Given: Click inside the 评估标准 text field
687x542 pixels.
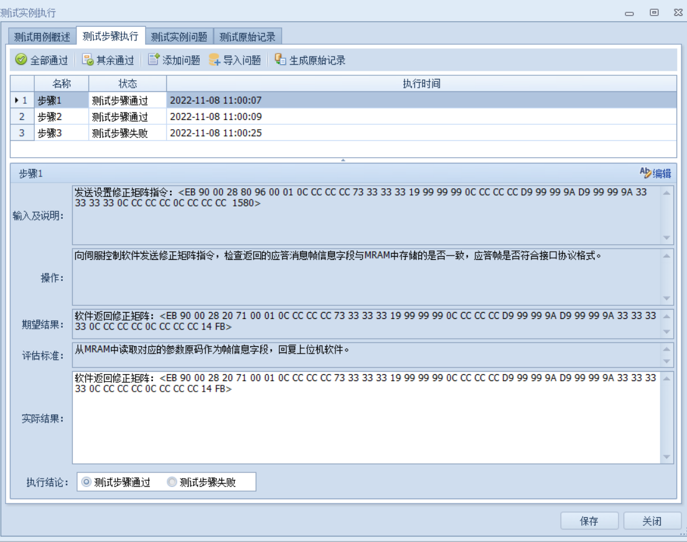Looking at the screenshot, I should (x=367, y=355).
